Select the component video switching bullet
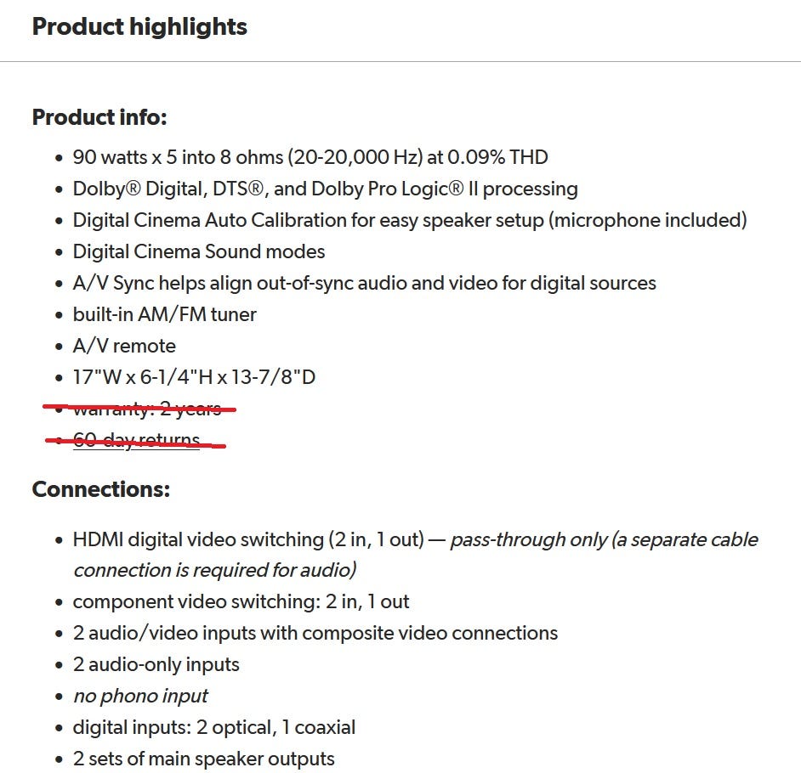 tap(241, 601)
